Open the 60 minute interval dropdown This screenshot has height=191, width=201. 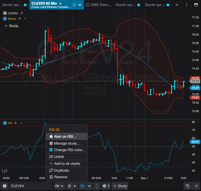point(60,186)
